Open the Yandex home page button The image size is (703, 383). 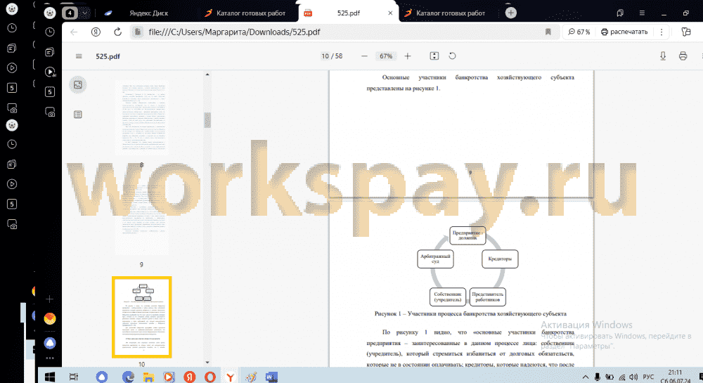96,32
